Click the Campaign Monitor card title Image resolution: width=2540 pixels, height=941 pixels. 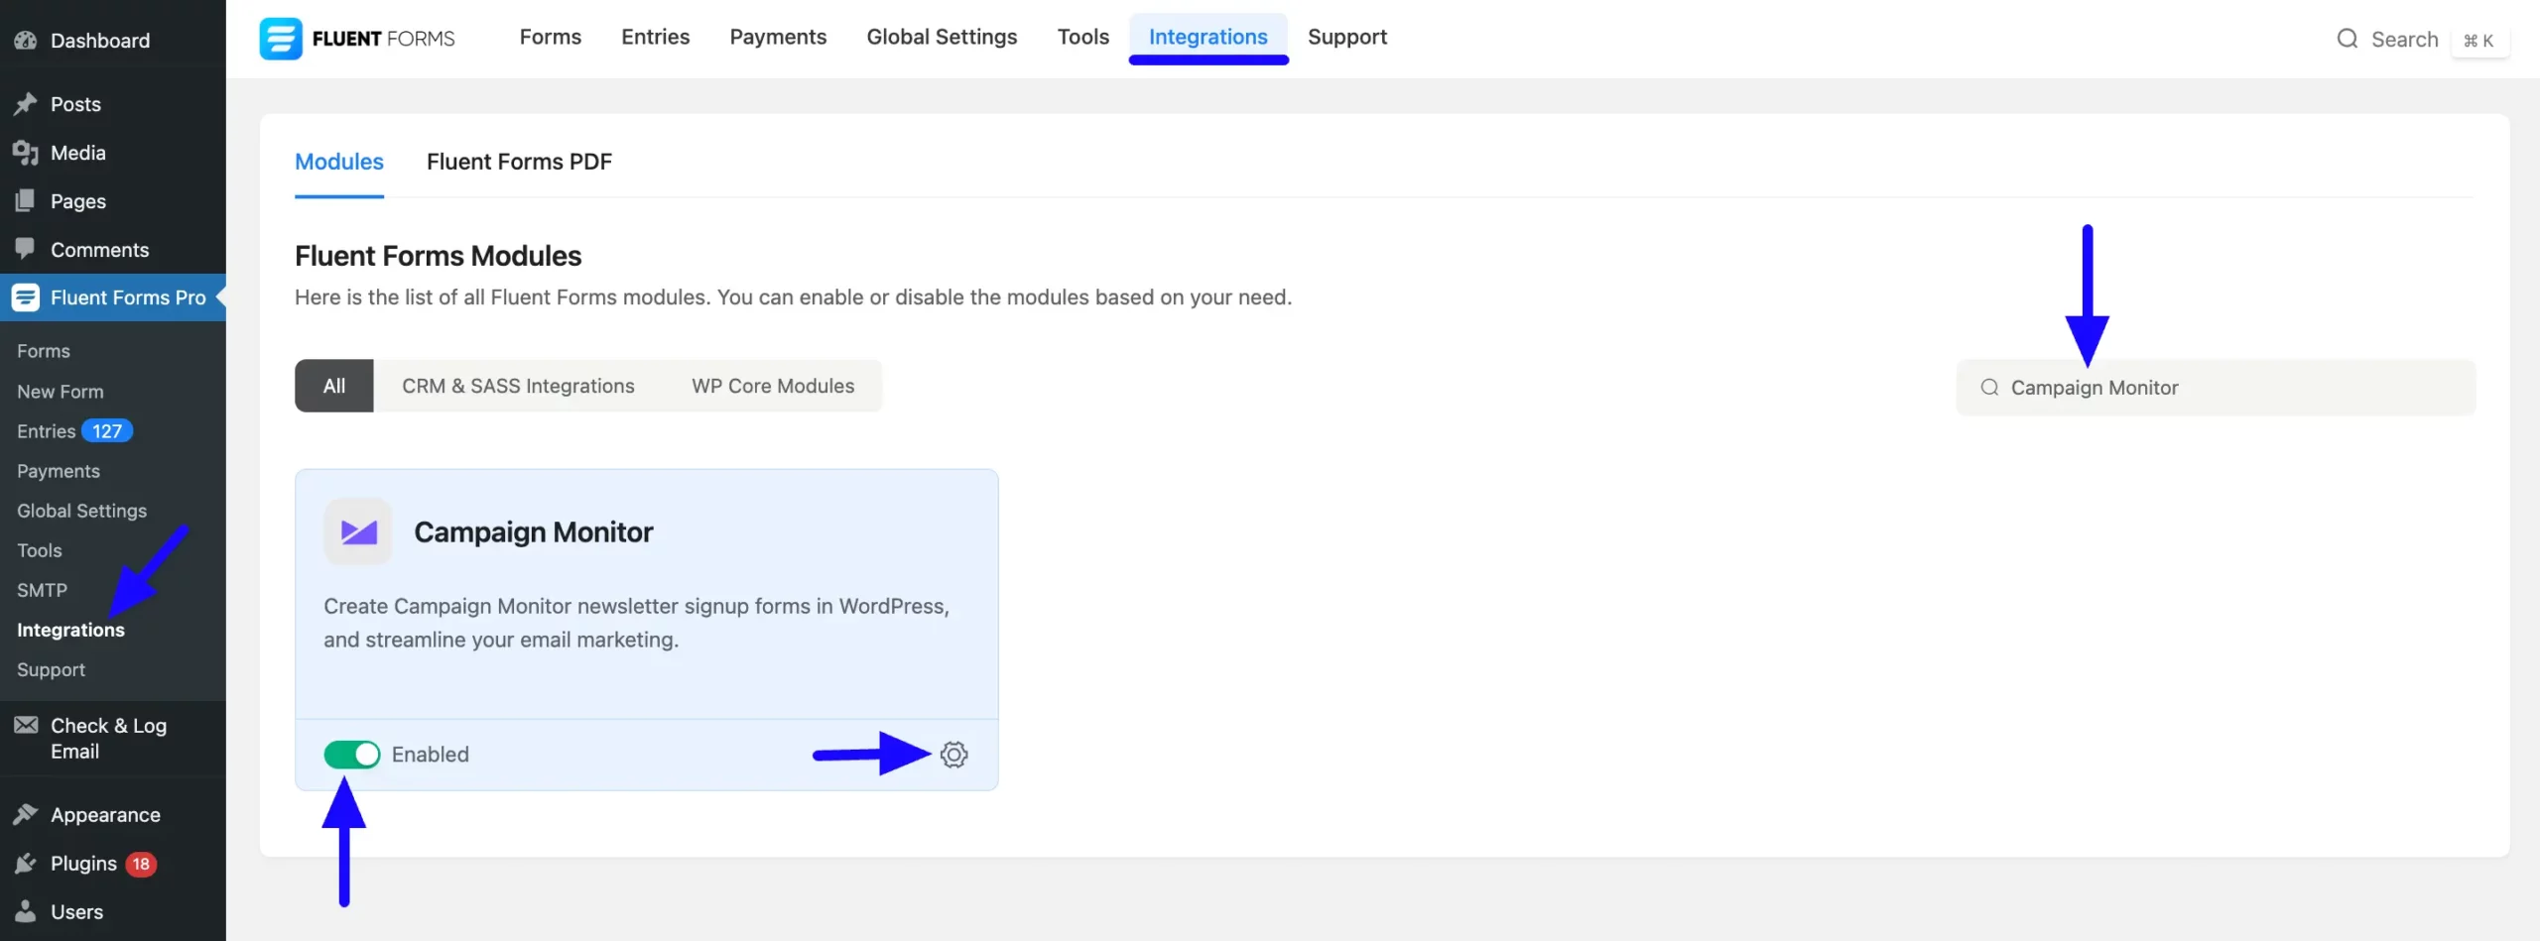(533, 532)
